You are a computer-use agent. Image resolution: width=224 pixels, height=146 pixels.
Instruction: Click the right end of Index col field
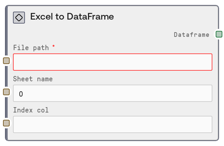click(x=206, y=124)
